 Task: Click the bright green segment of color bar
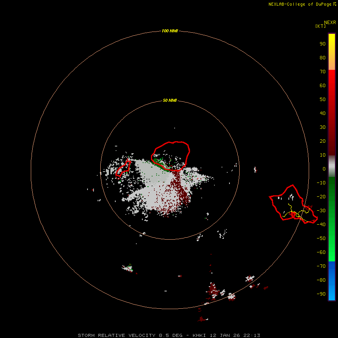[x=332, y=219]
